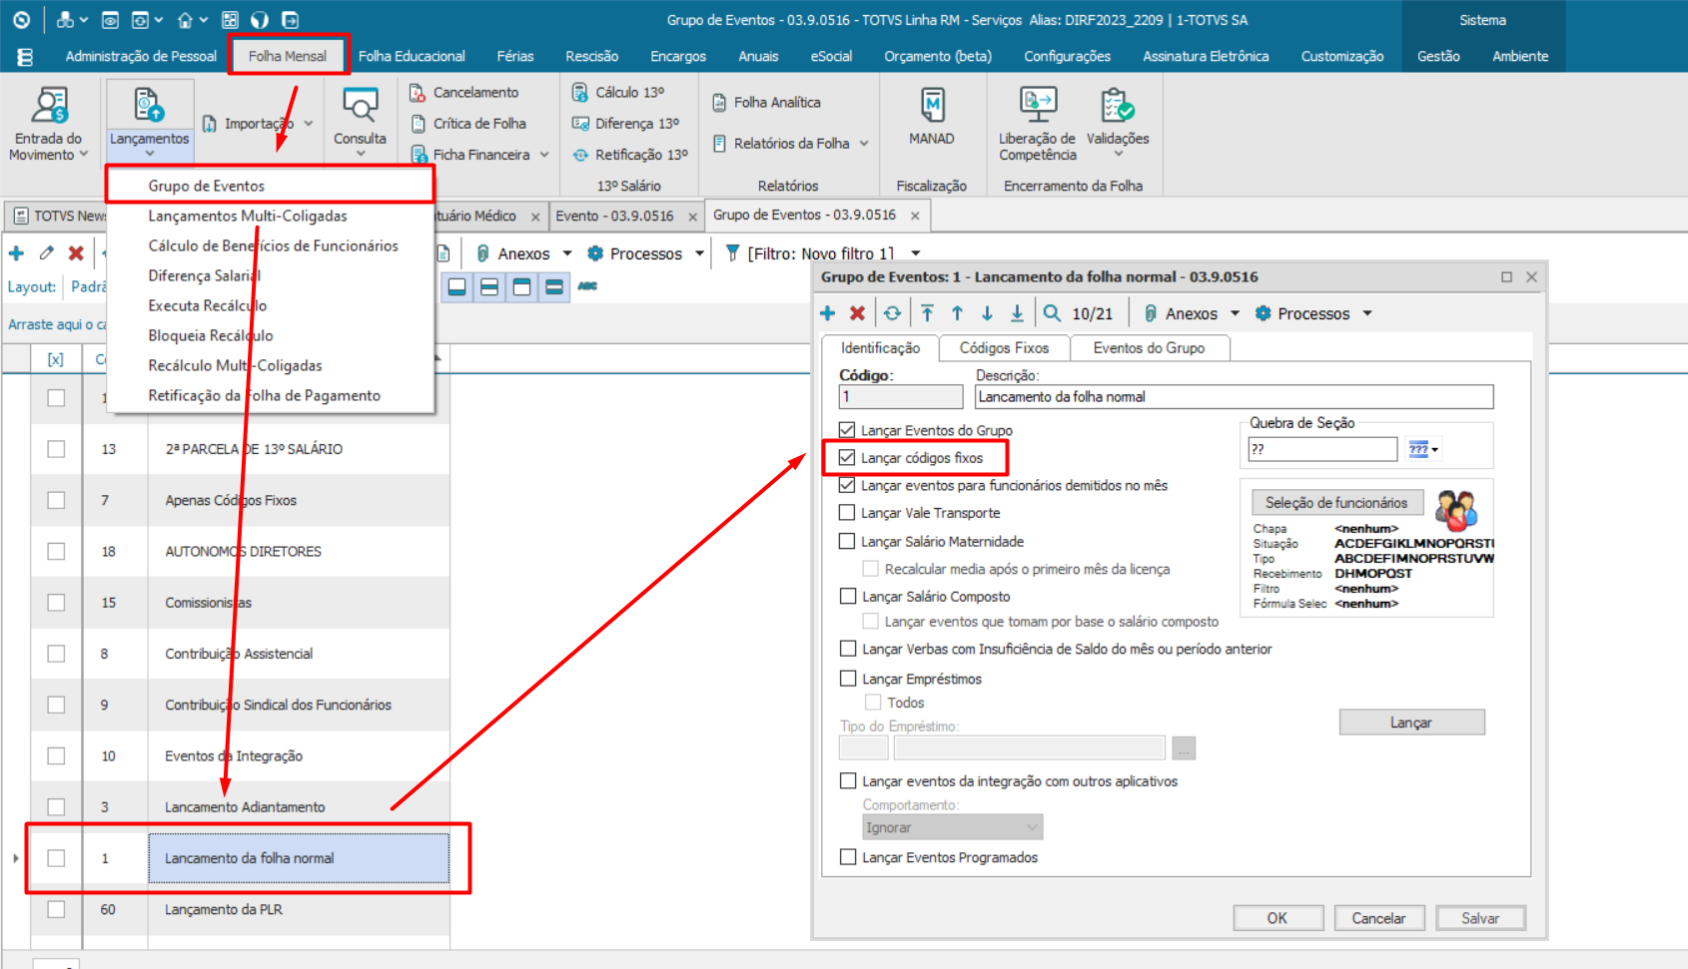Click the Quebra de Seção text field
1688x969 pixels.
click(1322, 449)
